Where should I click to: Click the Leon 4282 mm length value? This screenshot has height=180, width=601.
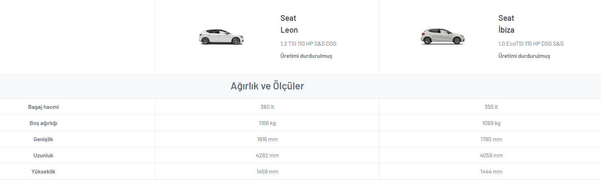[x=267, y=156]
